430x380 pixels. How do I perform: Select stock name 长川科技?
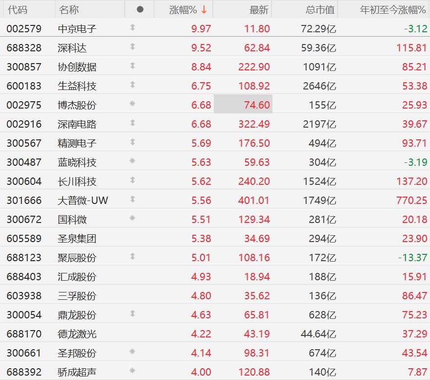(x=77, y=181)
